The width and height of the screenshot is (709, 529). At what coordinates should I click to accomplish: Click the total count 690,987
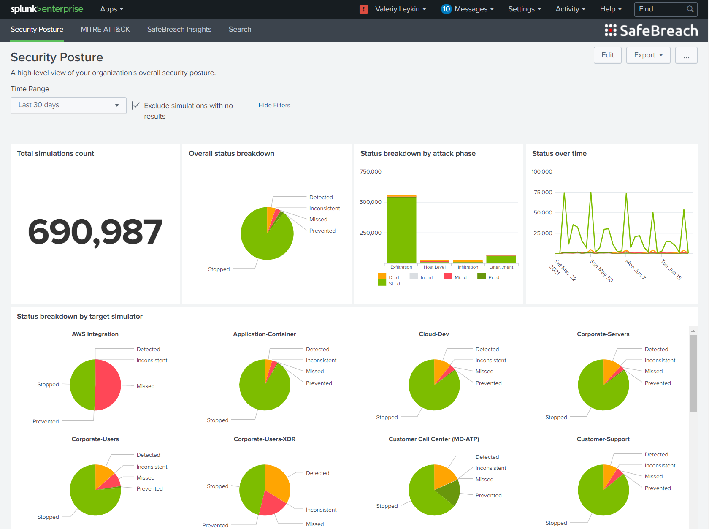click(x=95, y=232)
